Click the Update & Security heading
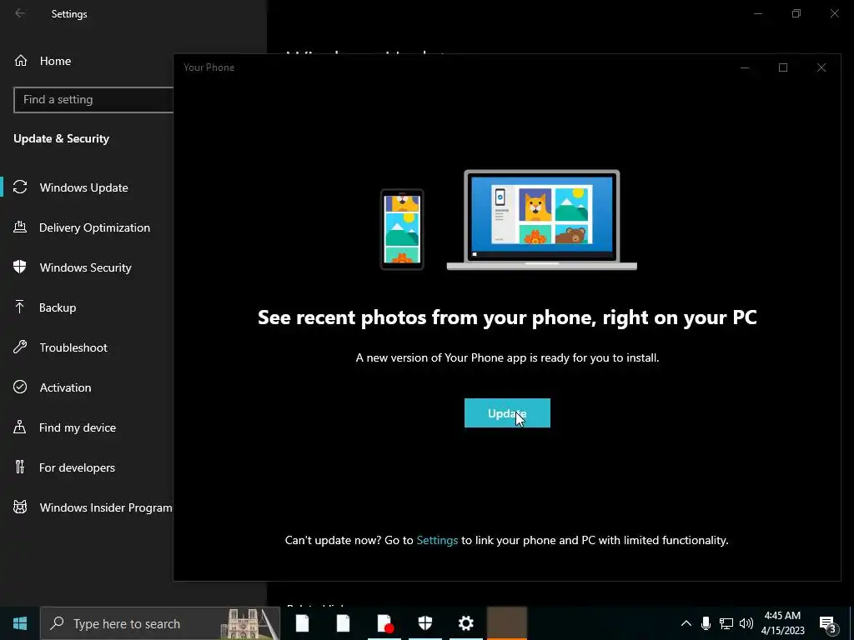Viewport: 854px width, 640px height. pyautogui.click(x=62, y=139)
